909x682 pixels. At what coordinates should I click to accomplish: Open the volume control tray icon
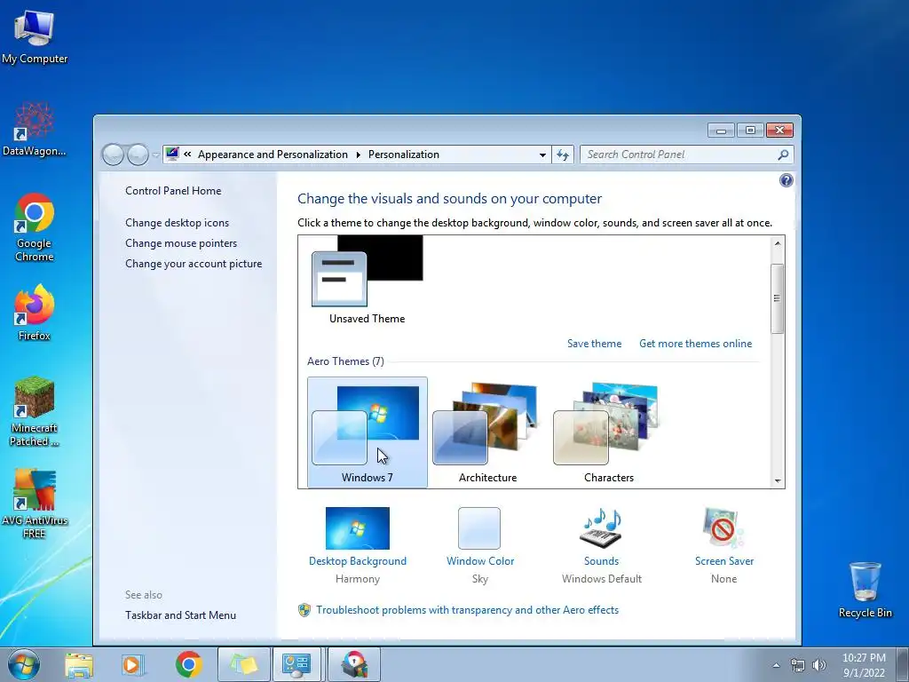tap(819, 665)
